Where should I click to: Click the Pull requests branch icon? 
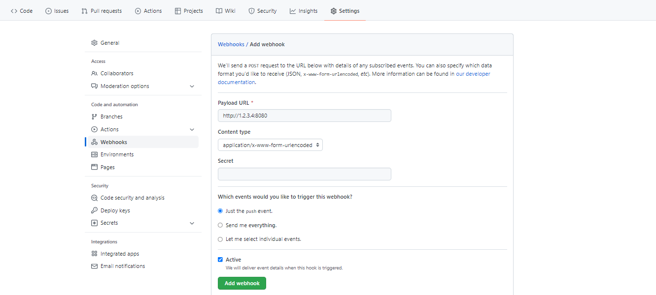click(x=85, y=11)
